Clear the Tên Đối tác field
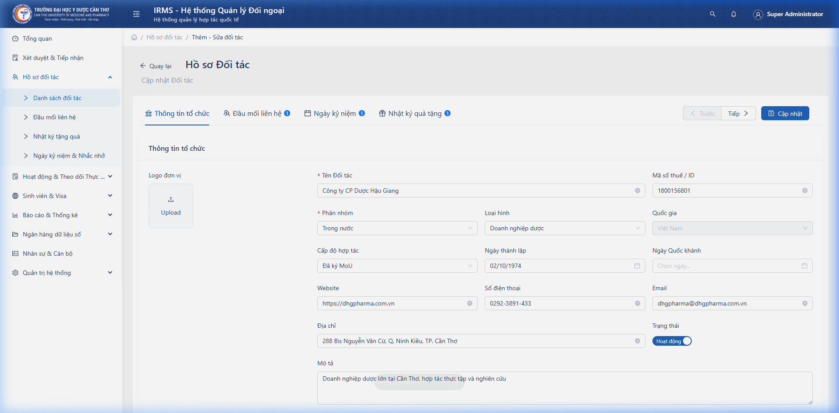839x413 pixels. [x=637, y=191]
